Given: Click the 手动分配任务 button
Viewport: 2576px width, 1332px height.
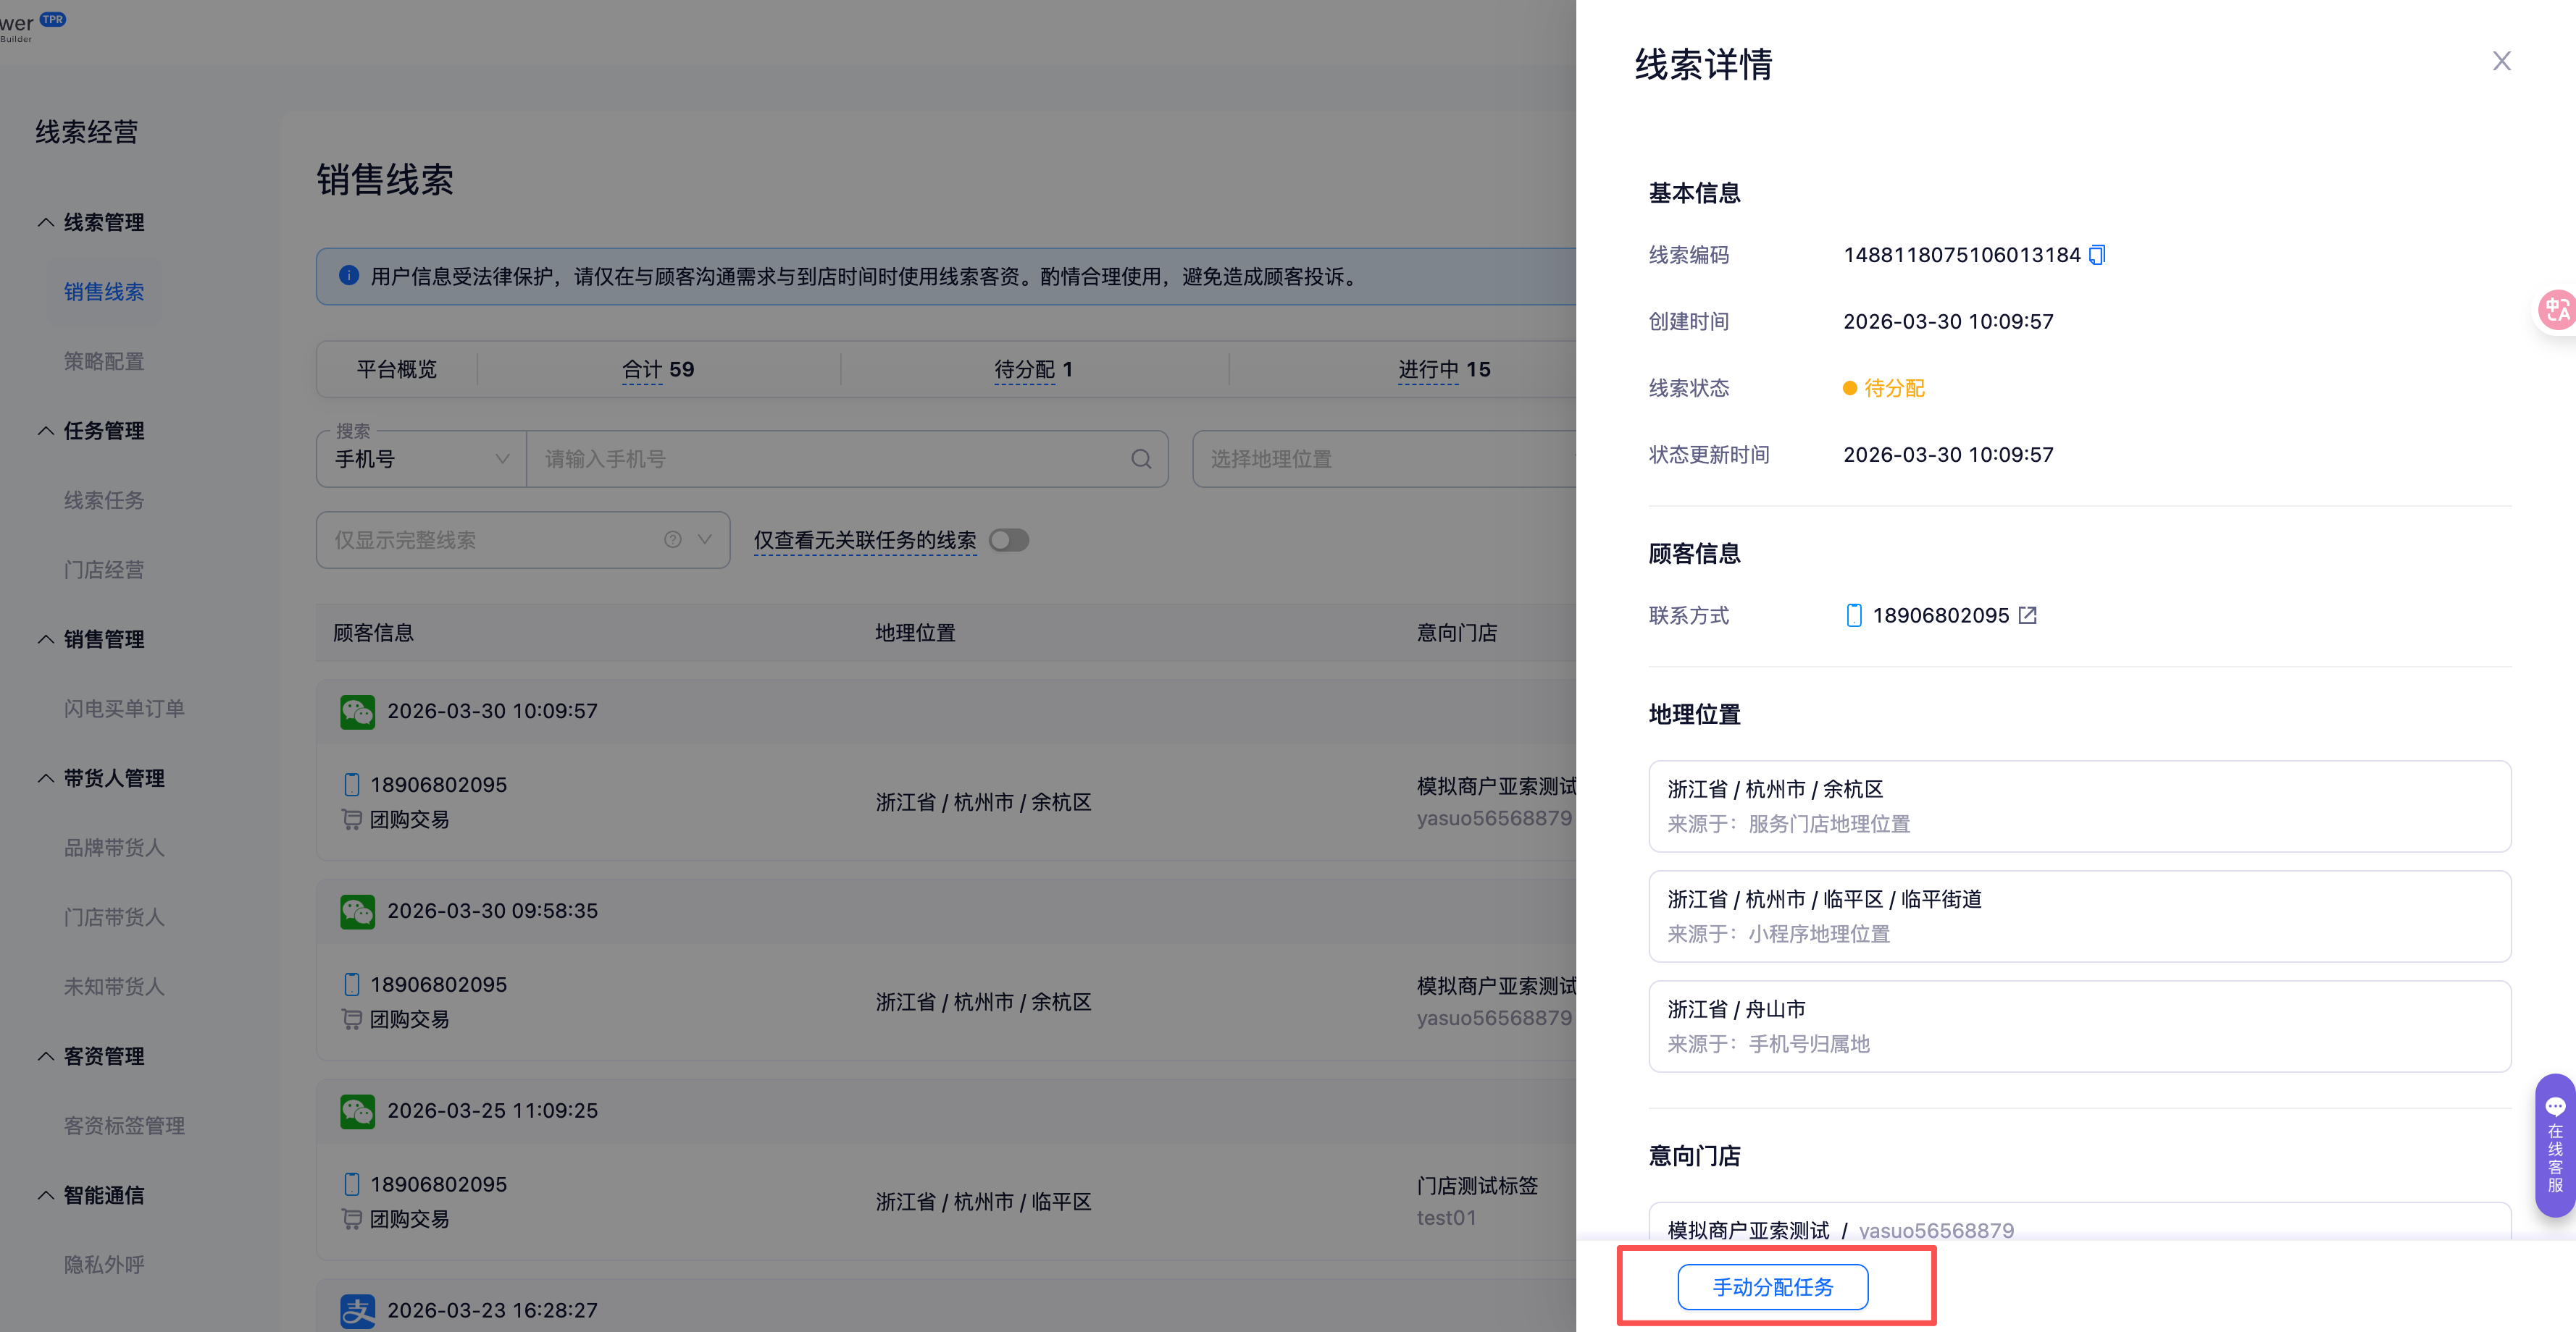Looking at the screenshot, I should [1772, 1287].
